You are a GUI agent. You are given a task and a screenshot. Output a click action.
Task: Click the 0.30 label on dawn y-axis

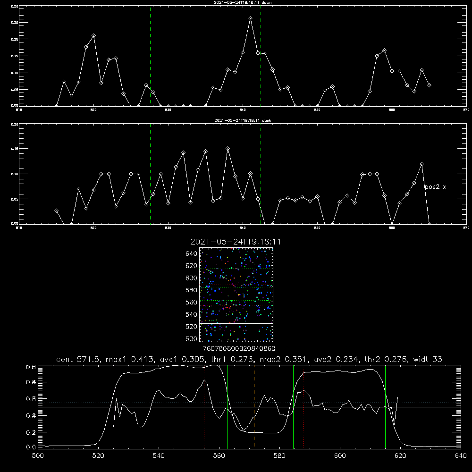[15, 6]
